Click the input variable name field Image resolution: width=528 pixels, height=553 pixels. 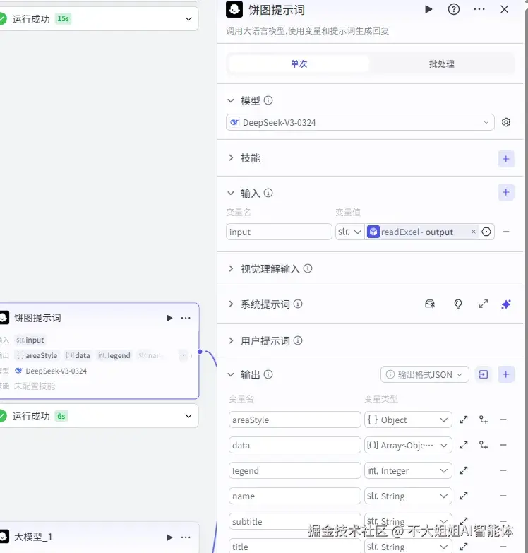click(279, 232)
